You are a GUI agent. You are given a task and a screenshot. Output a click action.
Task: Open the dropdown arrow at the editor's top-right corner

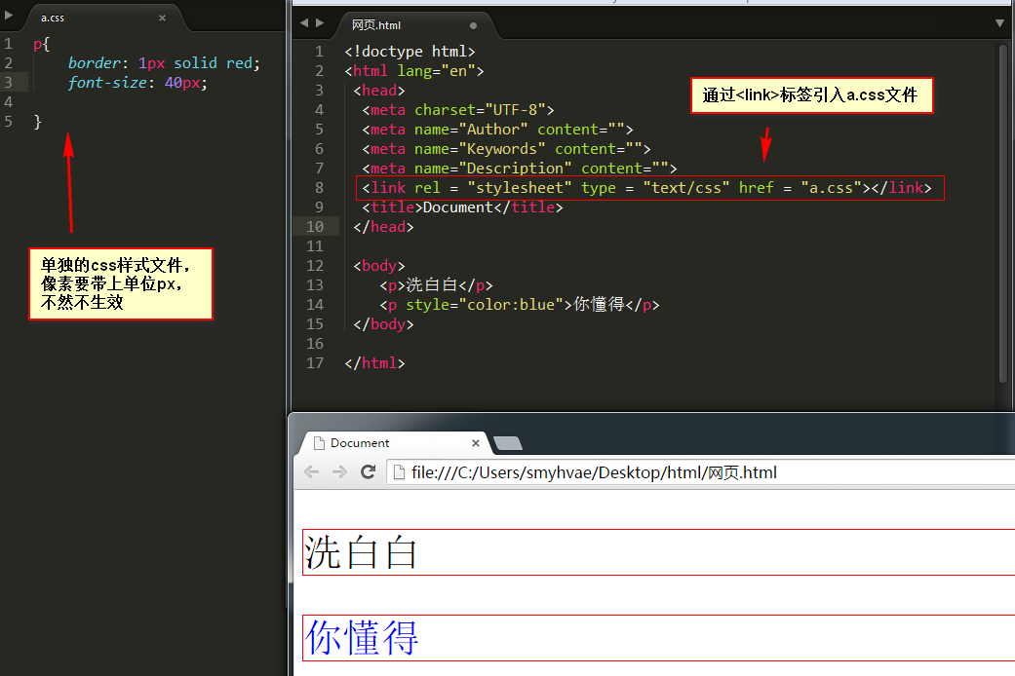(x=999, y=21)
